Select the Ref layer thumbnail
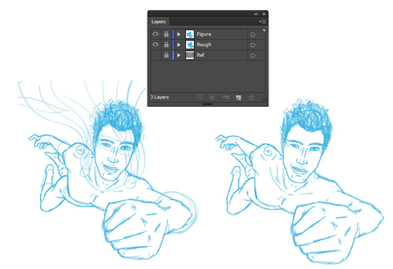The image size is (393, 269). (190, 55)
